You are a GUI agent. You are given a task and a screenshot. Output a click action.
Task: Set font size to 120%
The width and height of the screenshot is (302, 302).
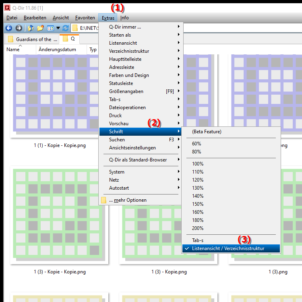tap(231, 180)
